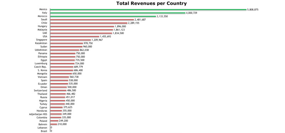Screen dimensions: 285x133
Task: Click the Italy green revenue bar
Action: pyautogui.click(x=118, y=13)
